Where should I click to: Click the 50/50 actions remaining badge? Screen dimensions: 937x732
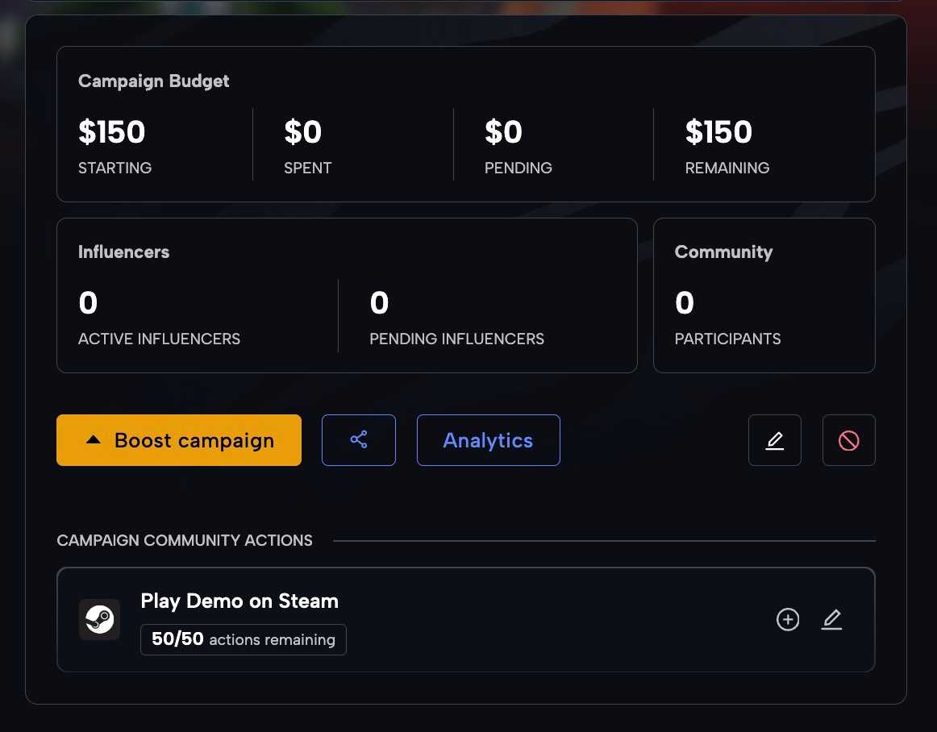coord(244,639)
